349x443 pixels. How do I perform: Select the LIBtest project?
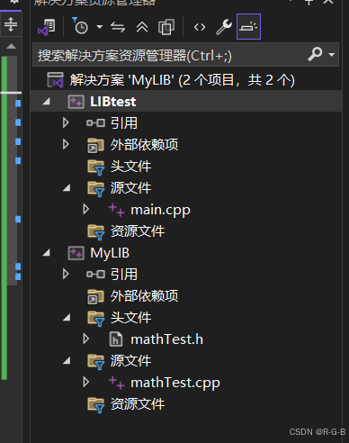[x=113, y=102]
